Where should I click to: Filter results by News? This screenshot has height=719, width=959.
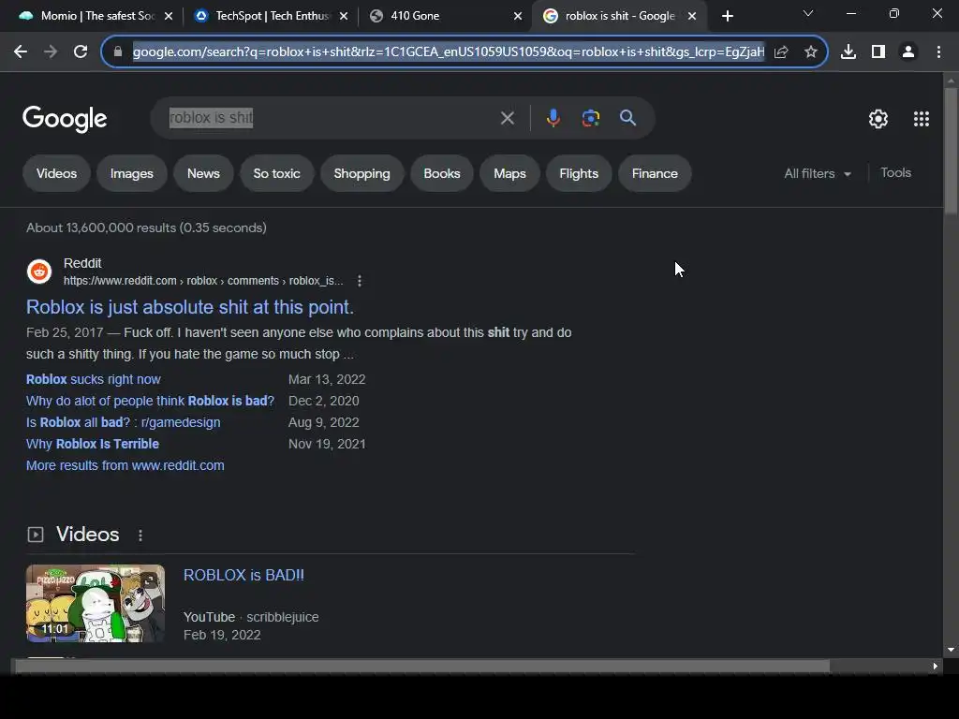tap(203, 173)
